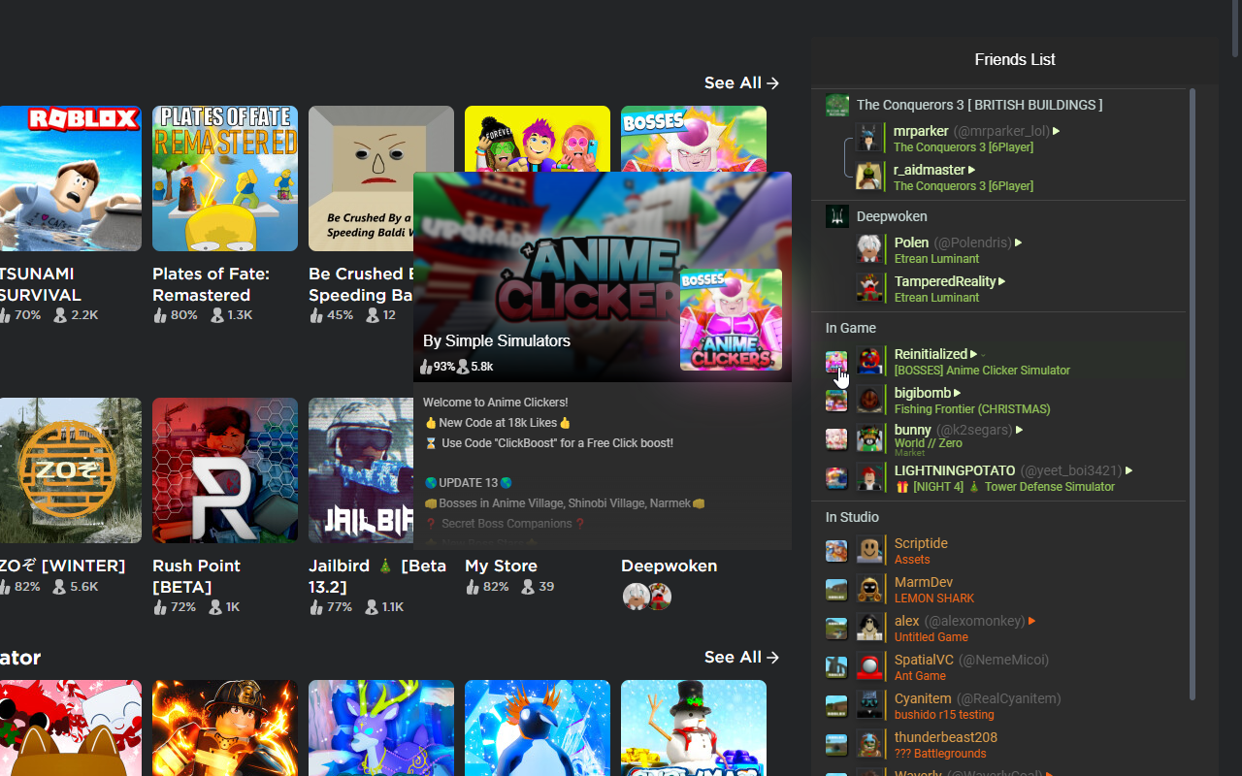
Task: Expand the small chevron after Reinitialized
Action: point(983,355)
